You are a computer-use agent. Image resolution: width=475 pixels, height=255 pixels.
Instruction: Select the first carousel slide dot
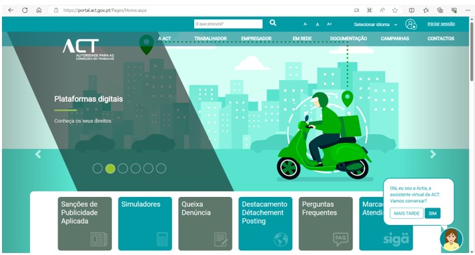[x=97, y=168]
